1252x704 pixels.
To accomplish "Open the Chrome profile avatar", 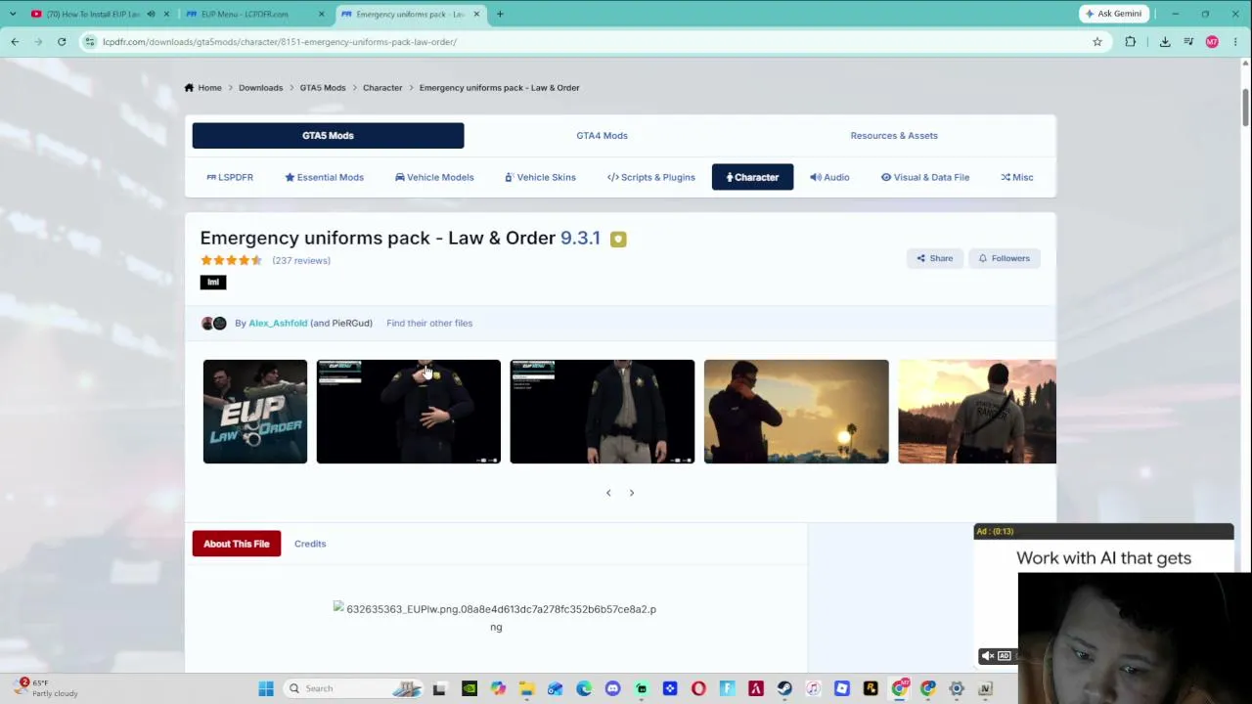I will (1212, 42).
